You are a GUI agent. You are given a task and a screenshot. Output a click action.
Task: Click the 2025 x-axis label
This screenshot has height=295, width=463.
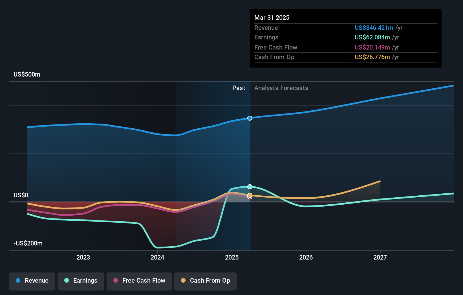coord(232,257)
